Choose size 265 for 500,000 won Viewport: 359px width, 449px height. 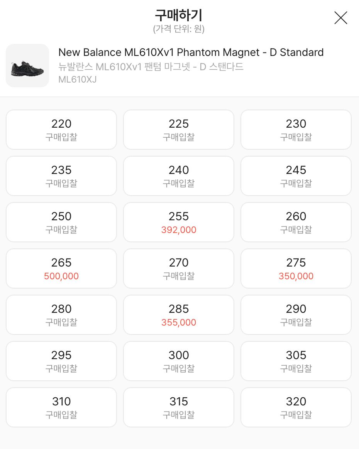(x=61, y=268)
